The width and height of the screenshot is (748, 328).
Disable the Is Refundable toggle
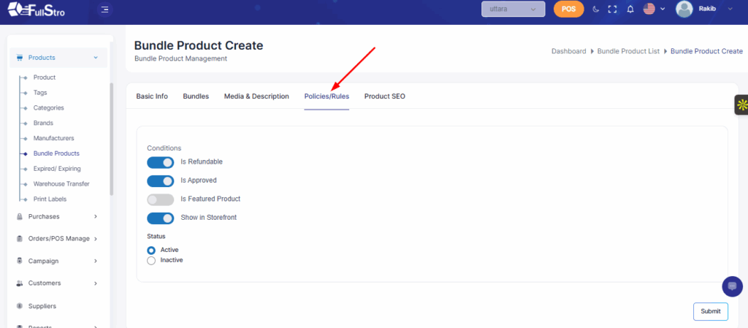pos(161,162)
